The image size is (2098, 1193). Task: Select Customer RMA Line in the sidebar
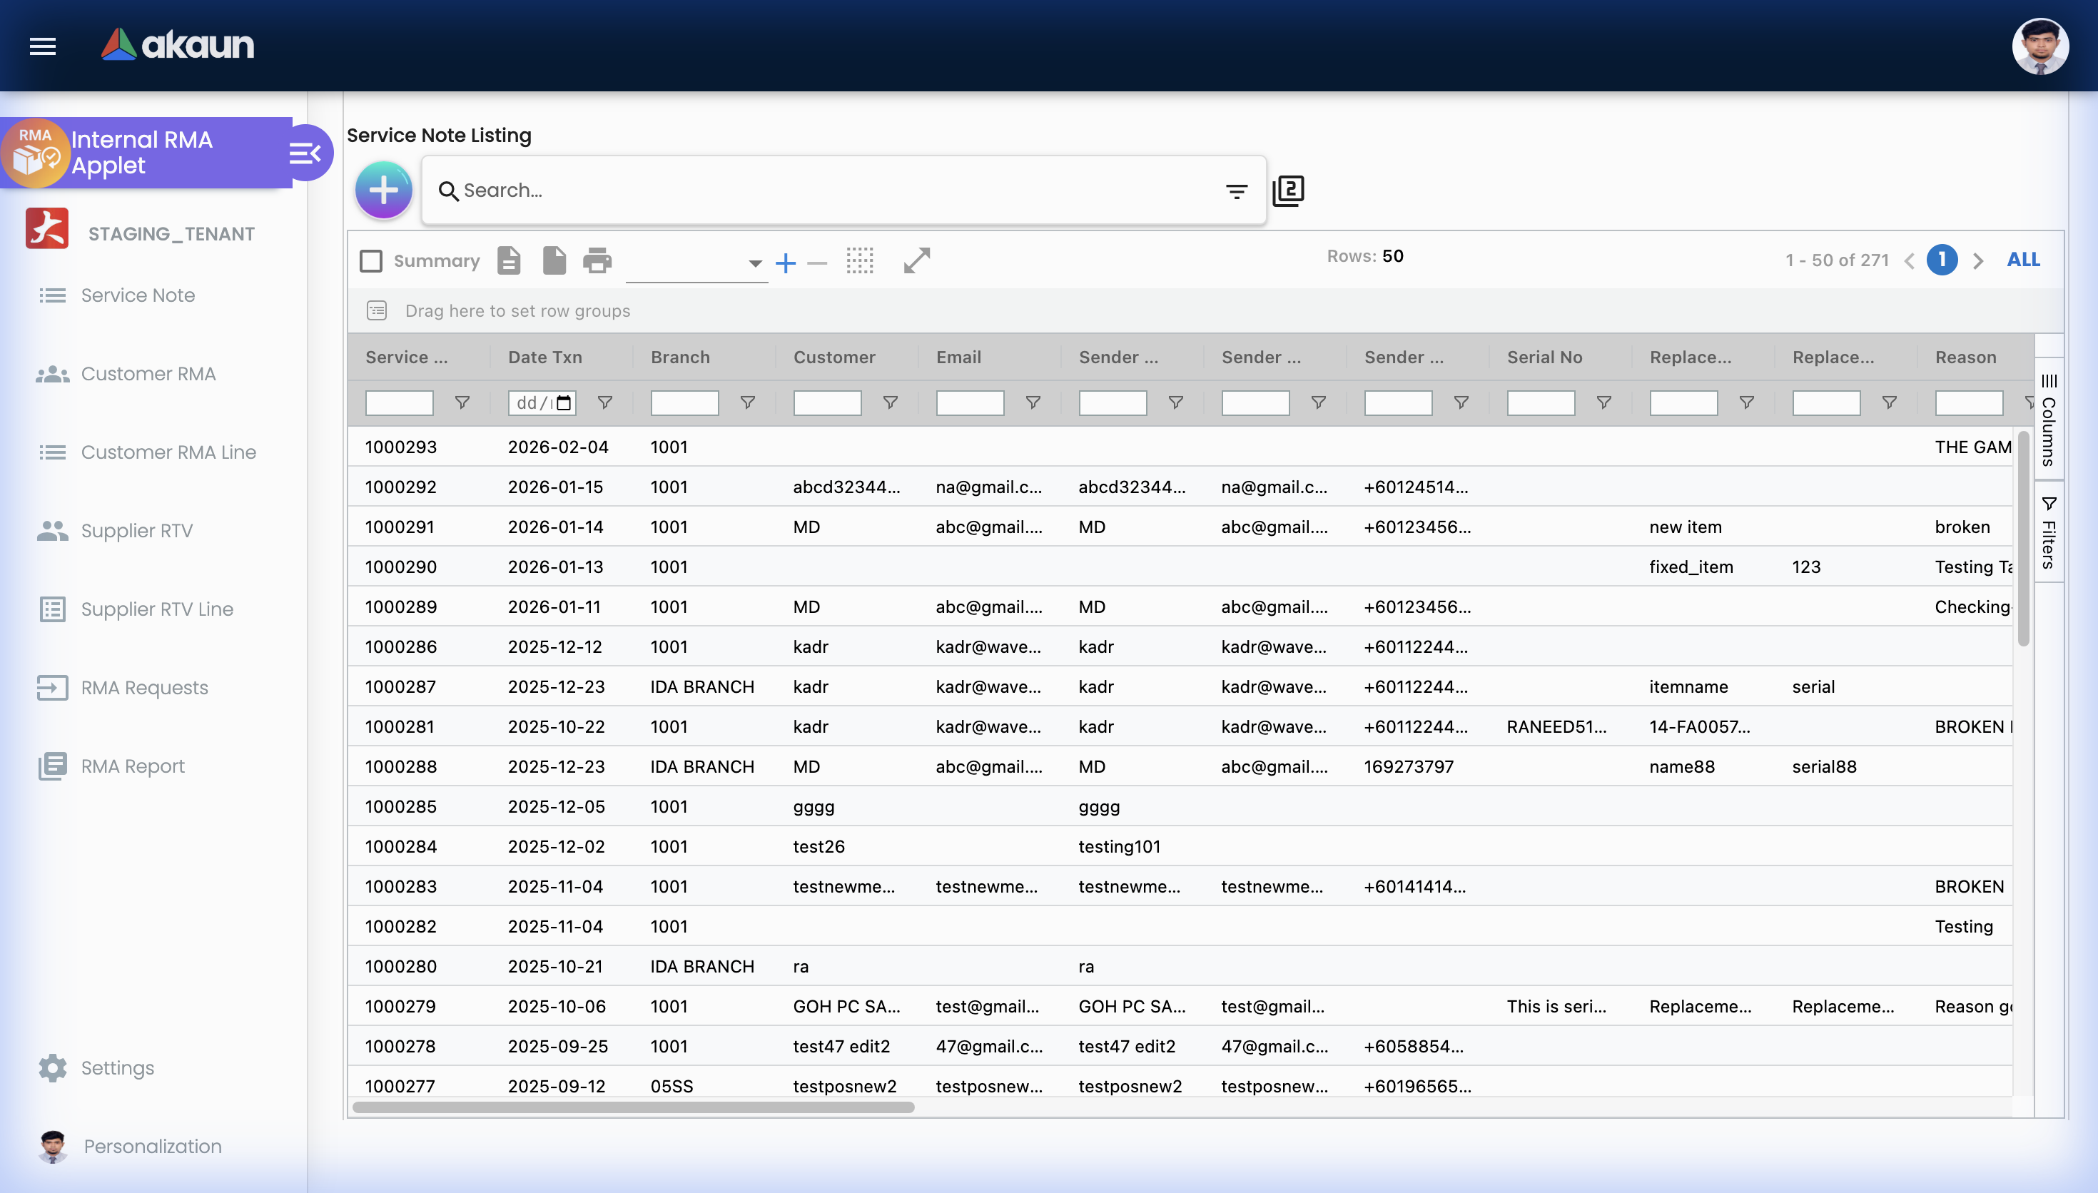(168, 452)
